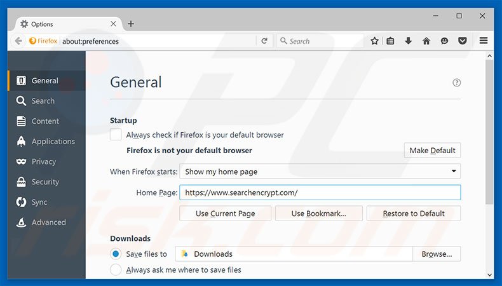This screenshot has width=502, height=286.
Task: Click the Downloads section heading
Action: [130, 238]
